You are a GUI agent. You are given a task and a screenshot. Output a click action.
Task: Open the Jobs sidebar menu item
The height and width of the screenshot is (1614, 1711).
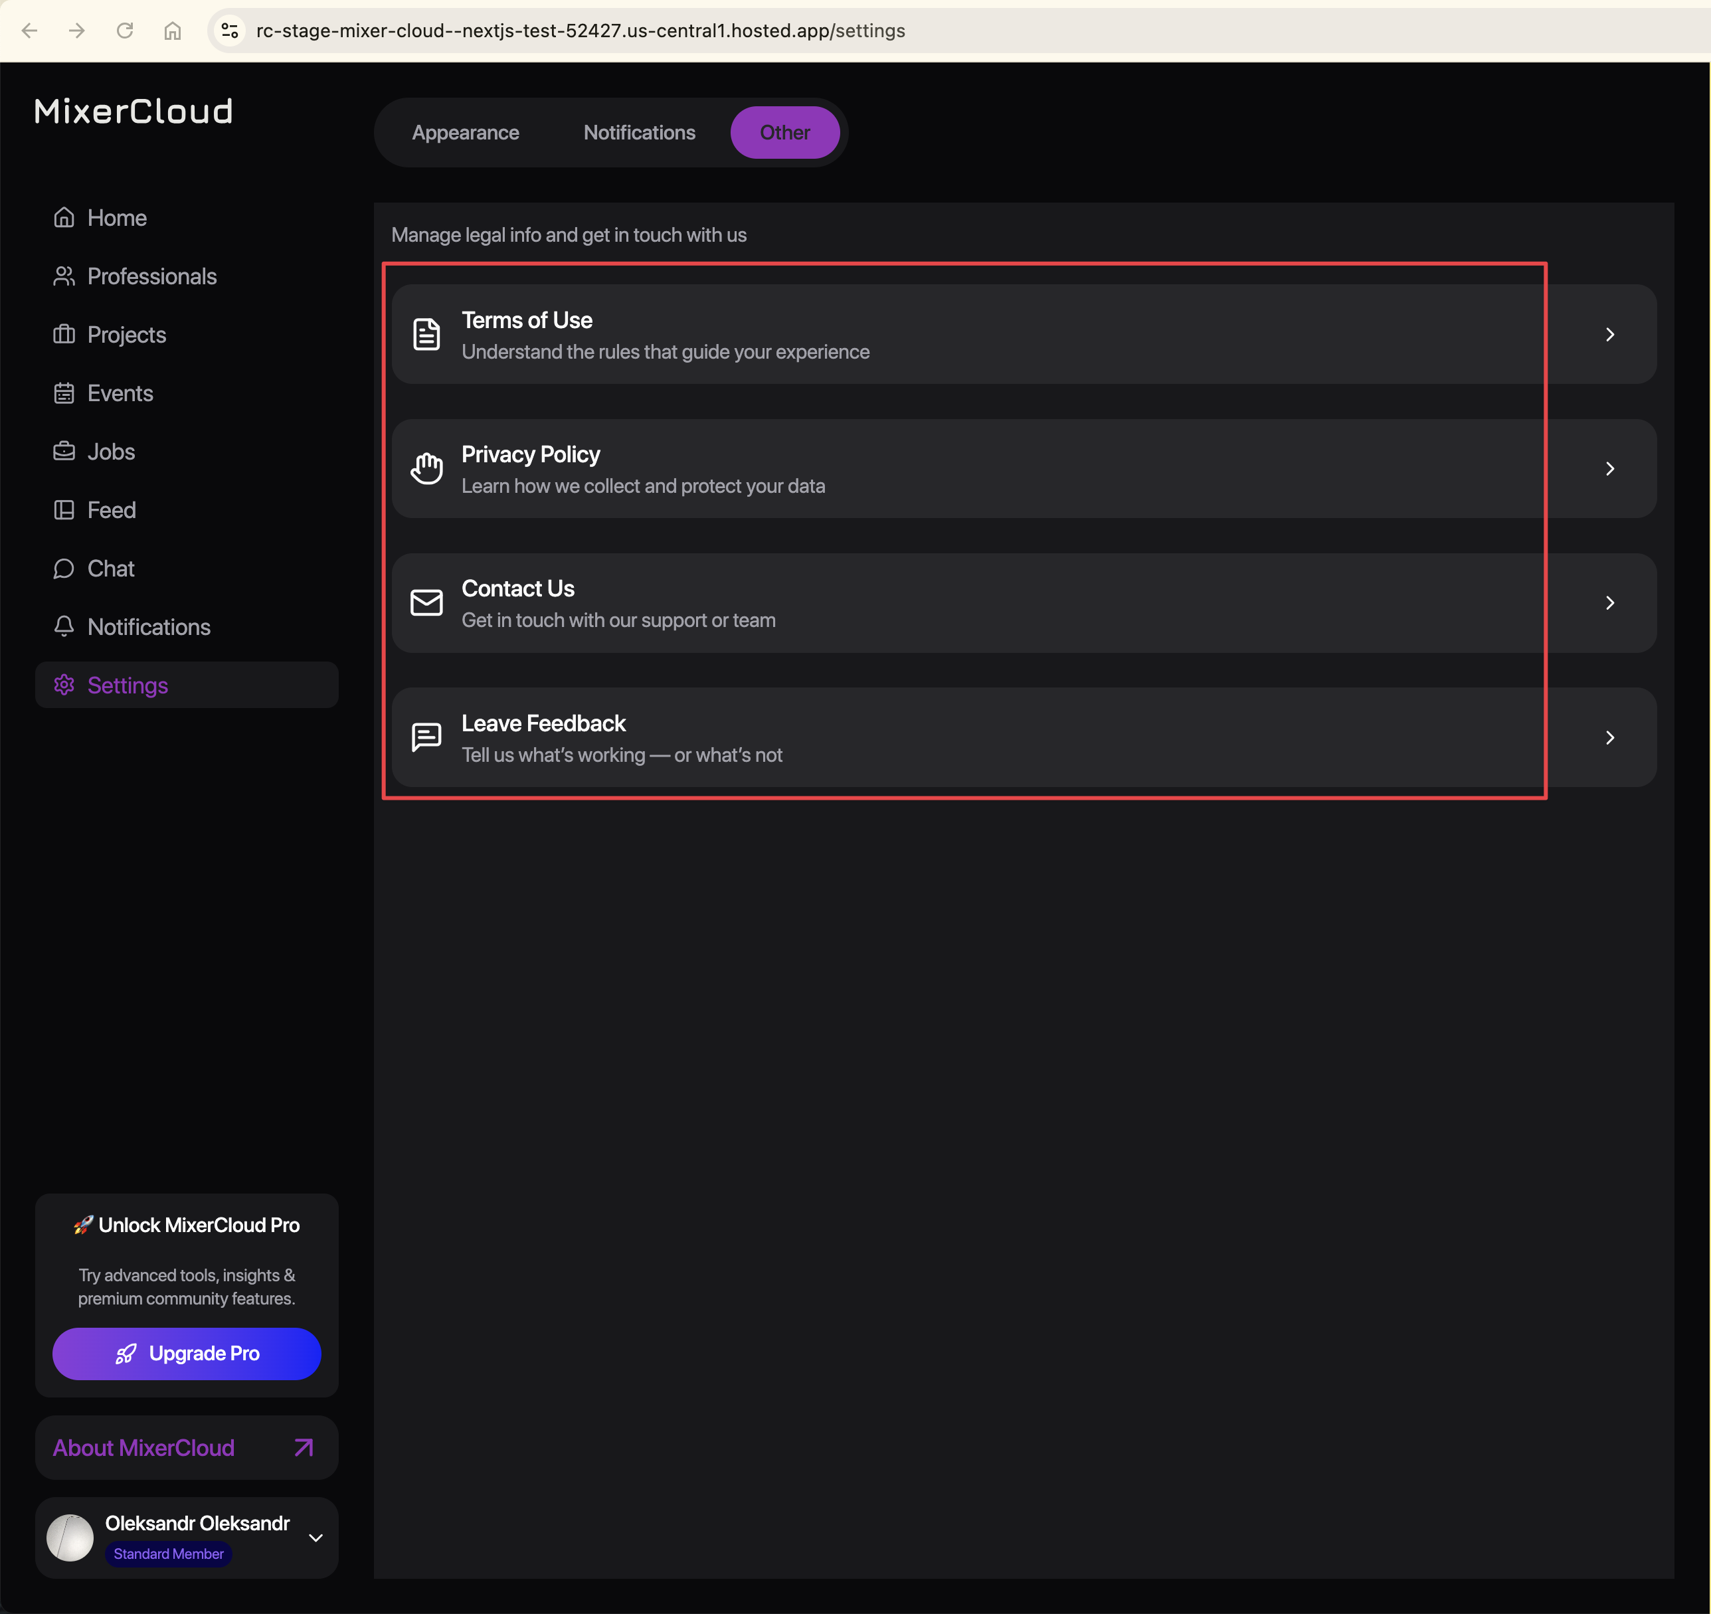pyautogui.click(x=111, y=452)
